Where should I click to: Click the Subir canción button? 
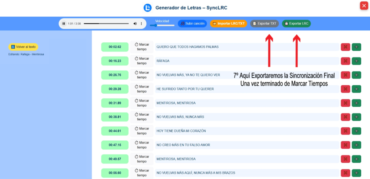(192, 24)
